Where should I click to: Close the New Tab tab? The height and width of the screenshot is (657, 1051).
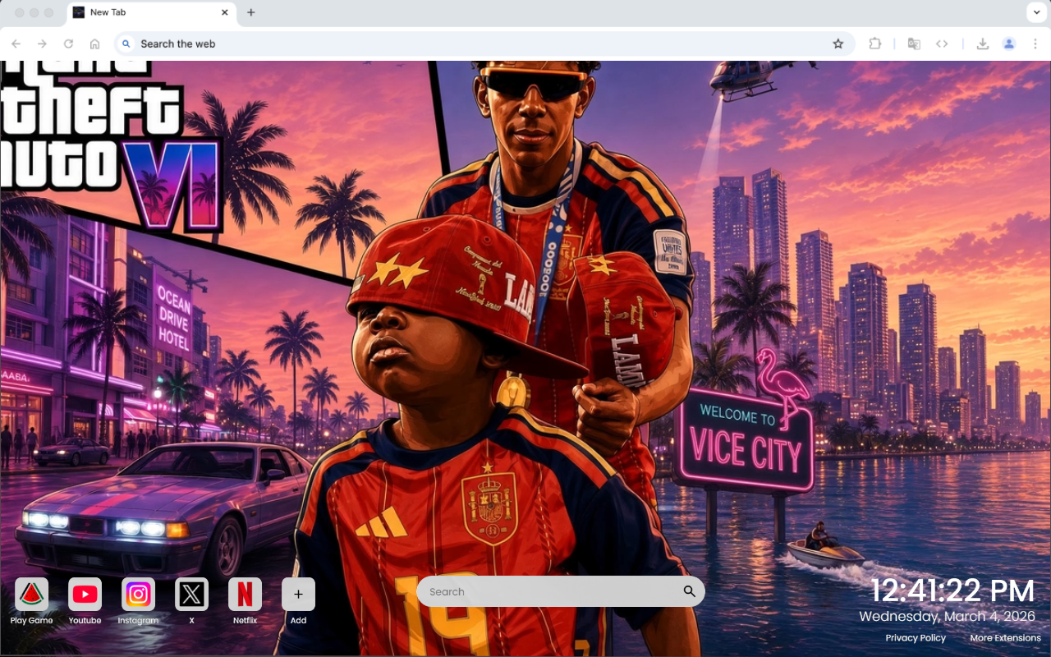(x=225, y=12)
